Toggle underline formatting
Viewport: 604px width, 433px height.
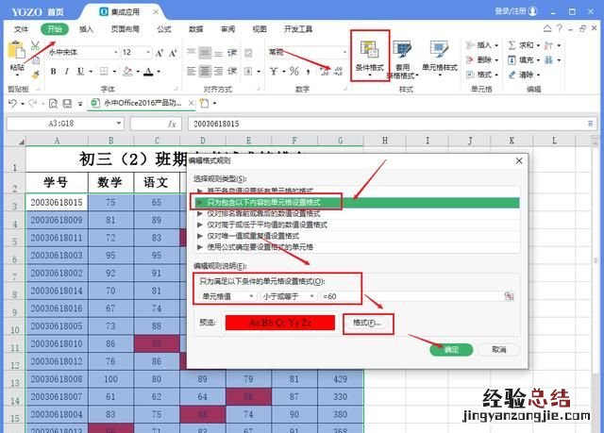point(80,71)
